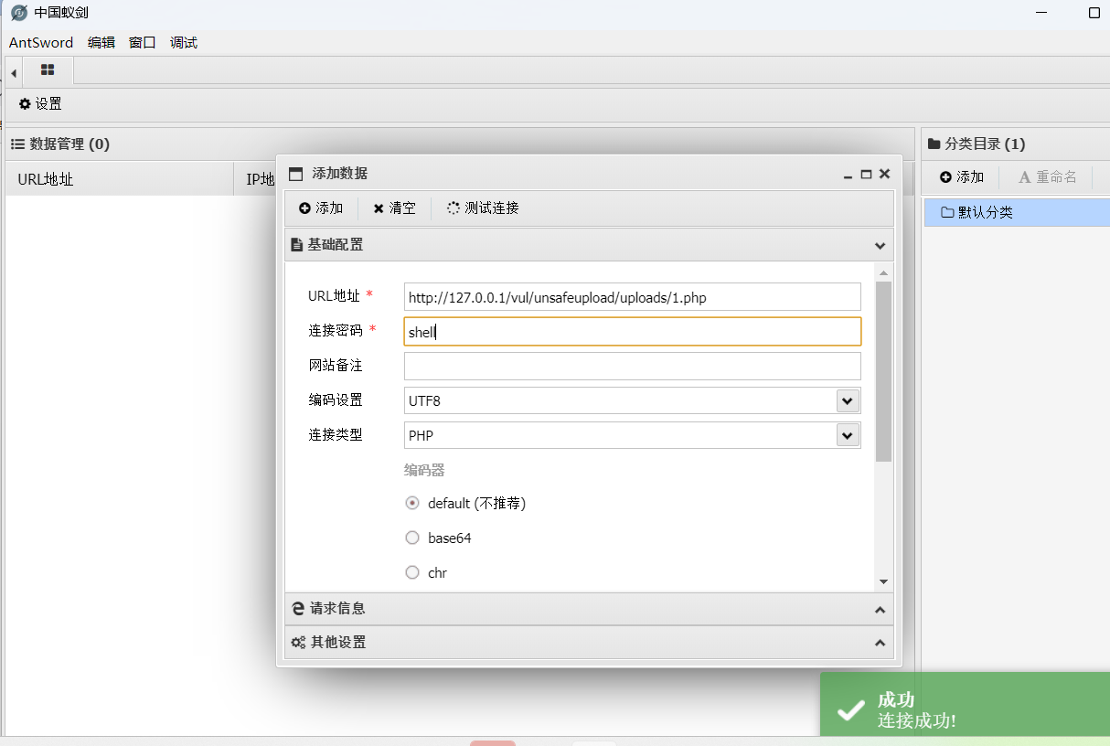Image resolution: width=1110 pixels, height=746 pixels.
Task: Open the AntSword menu
Action: [41, 43]
